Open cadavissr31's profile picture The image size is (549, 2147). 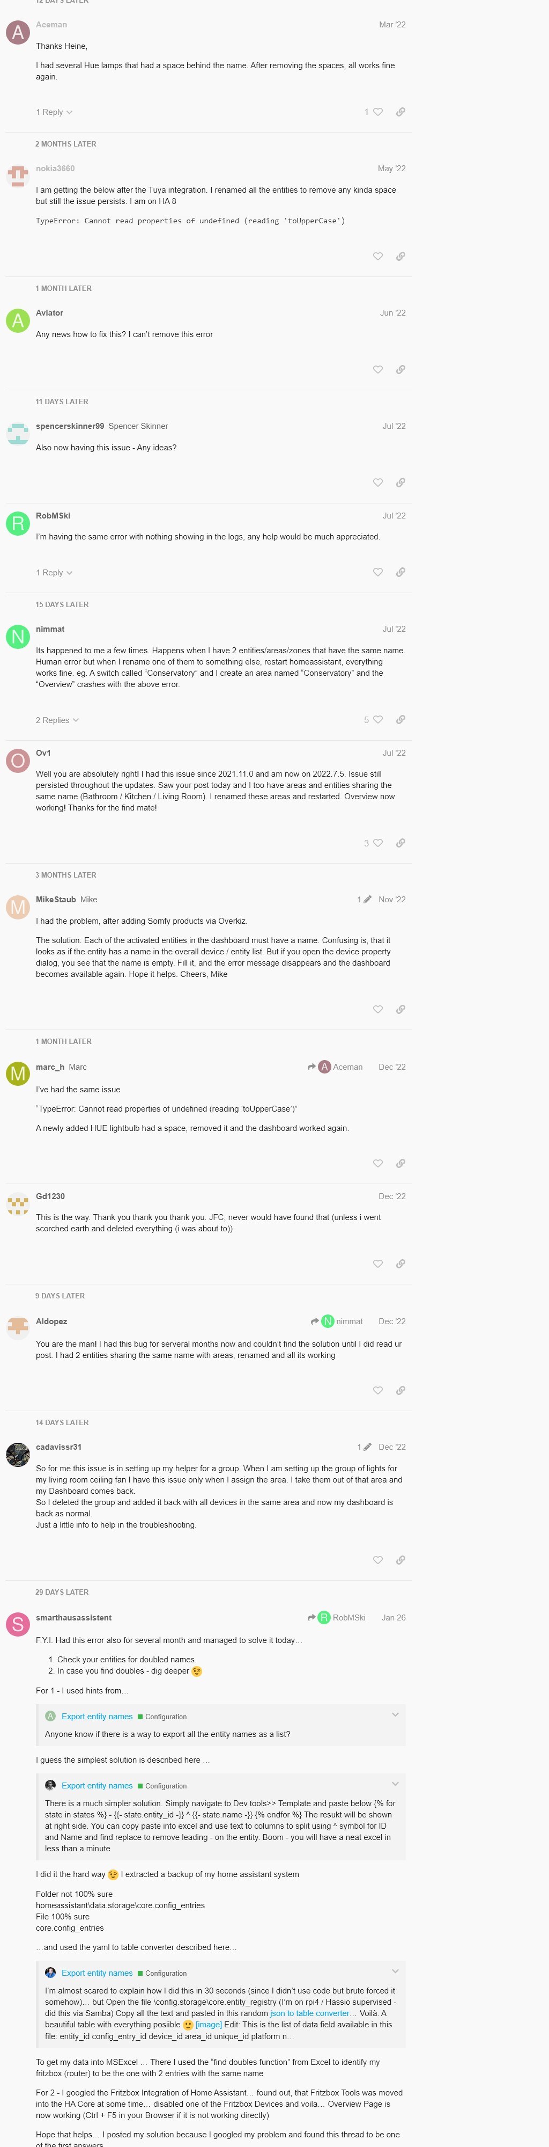(x=18, y=1454)
